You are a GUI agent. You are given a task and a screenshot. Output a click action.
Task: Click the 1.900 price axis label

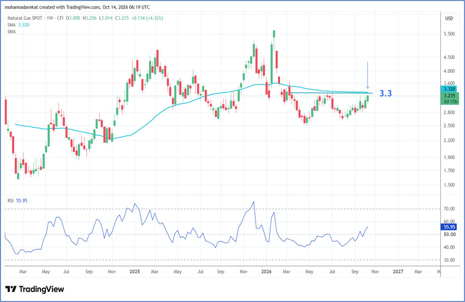click(x=449, y=157)
